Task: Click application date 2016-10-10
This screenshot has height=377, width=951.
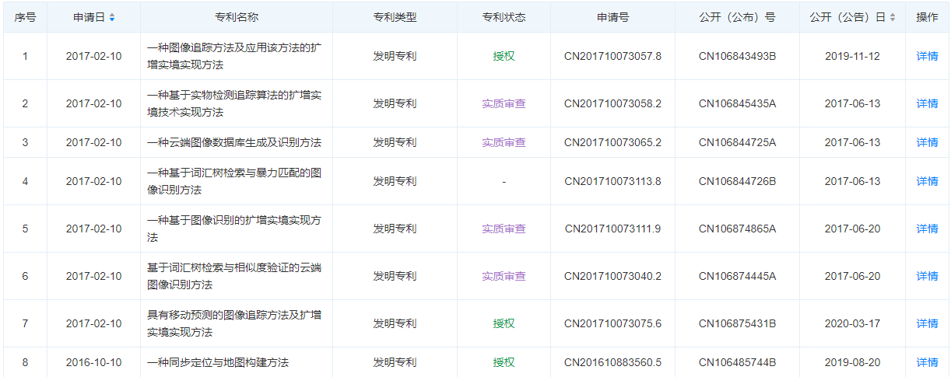Action: click(93, 362)
